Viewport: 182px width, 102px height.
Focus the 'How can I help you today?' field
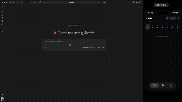pos(74,42)
